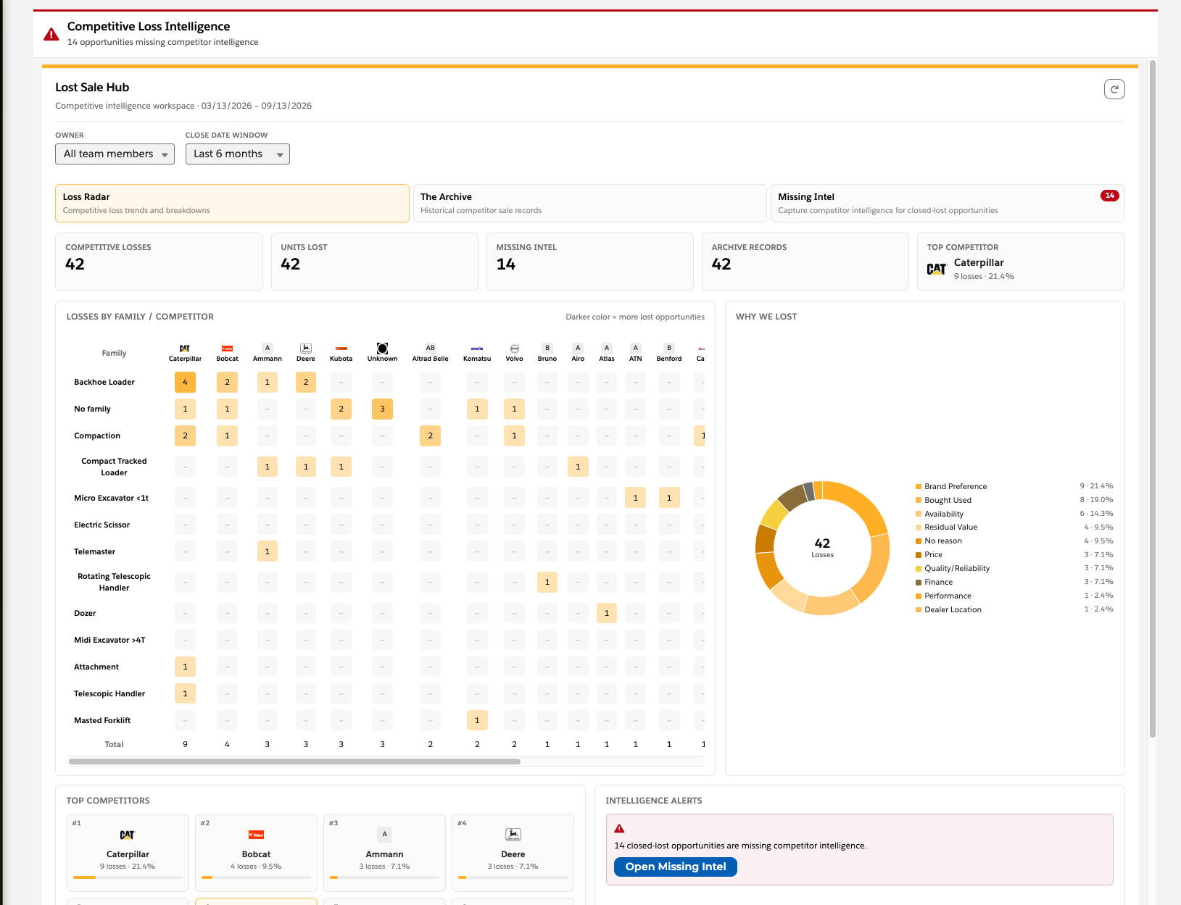Open the All team members owner dropdown

(115, 154)
